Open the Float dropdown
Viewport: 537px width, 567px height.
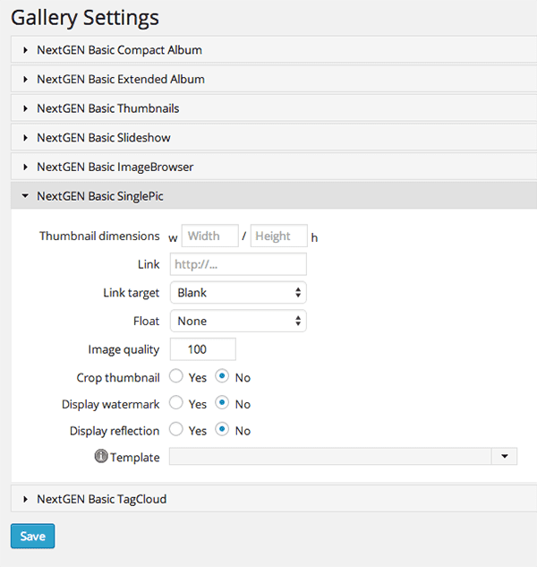coord(238,321)
